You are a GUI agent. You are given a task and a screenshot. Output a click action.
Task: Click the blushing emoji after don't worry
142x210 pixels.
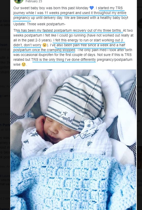pos(45,45)
